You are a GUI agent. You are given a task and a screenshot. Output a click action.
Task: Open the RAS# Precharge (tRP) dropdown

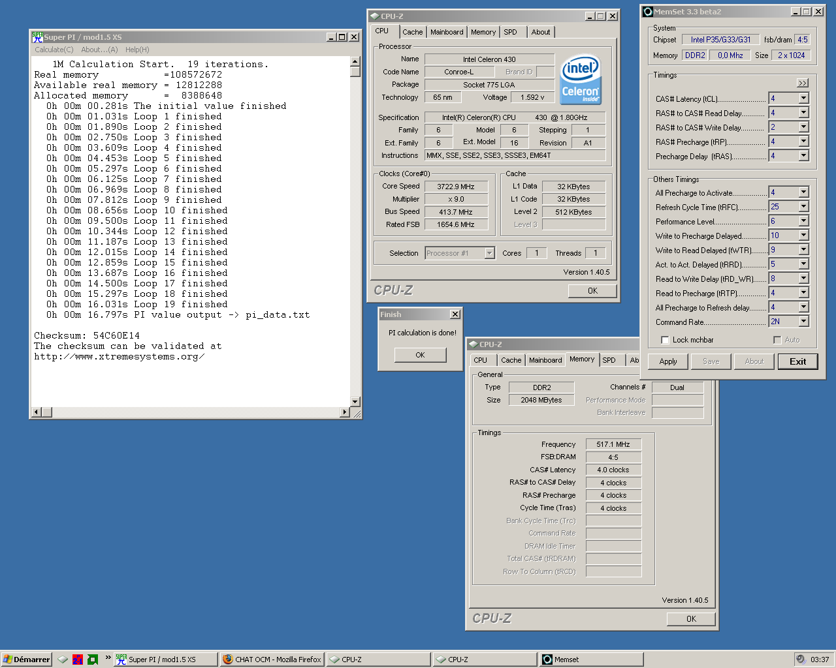pyautogui.click(x=803, y=142)
